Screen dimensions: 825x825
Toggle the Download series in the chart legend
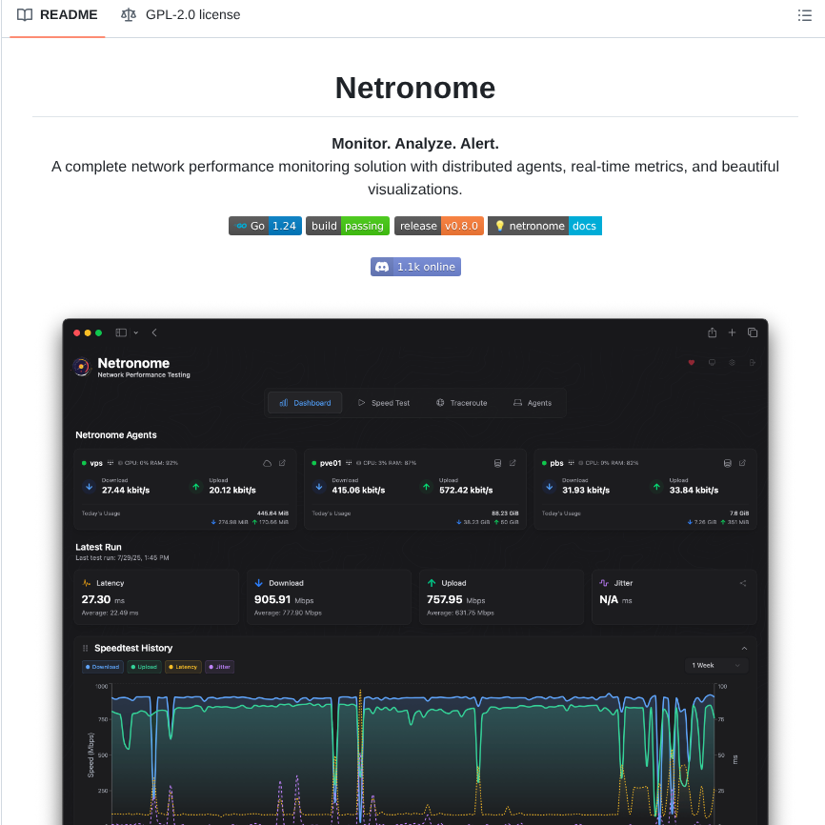[102, 667]
